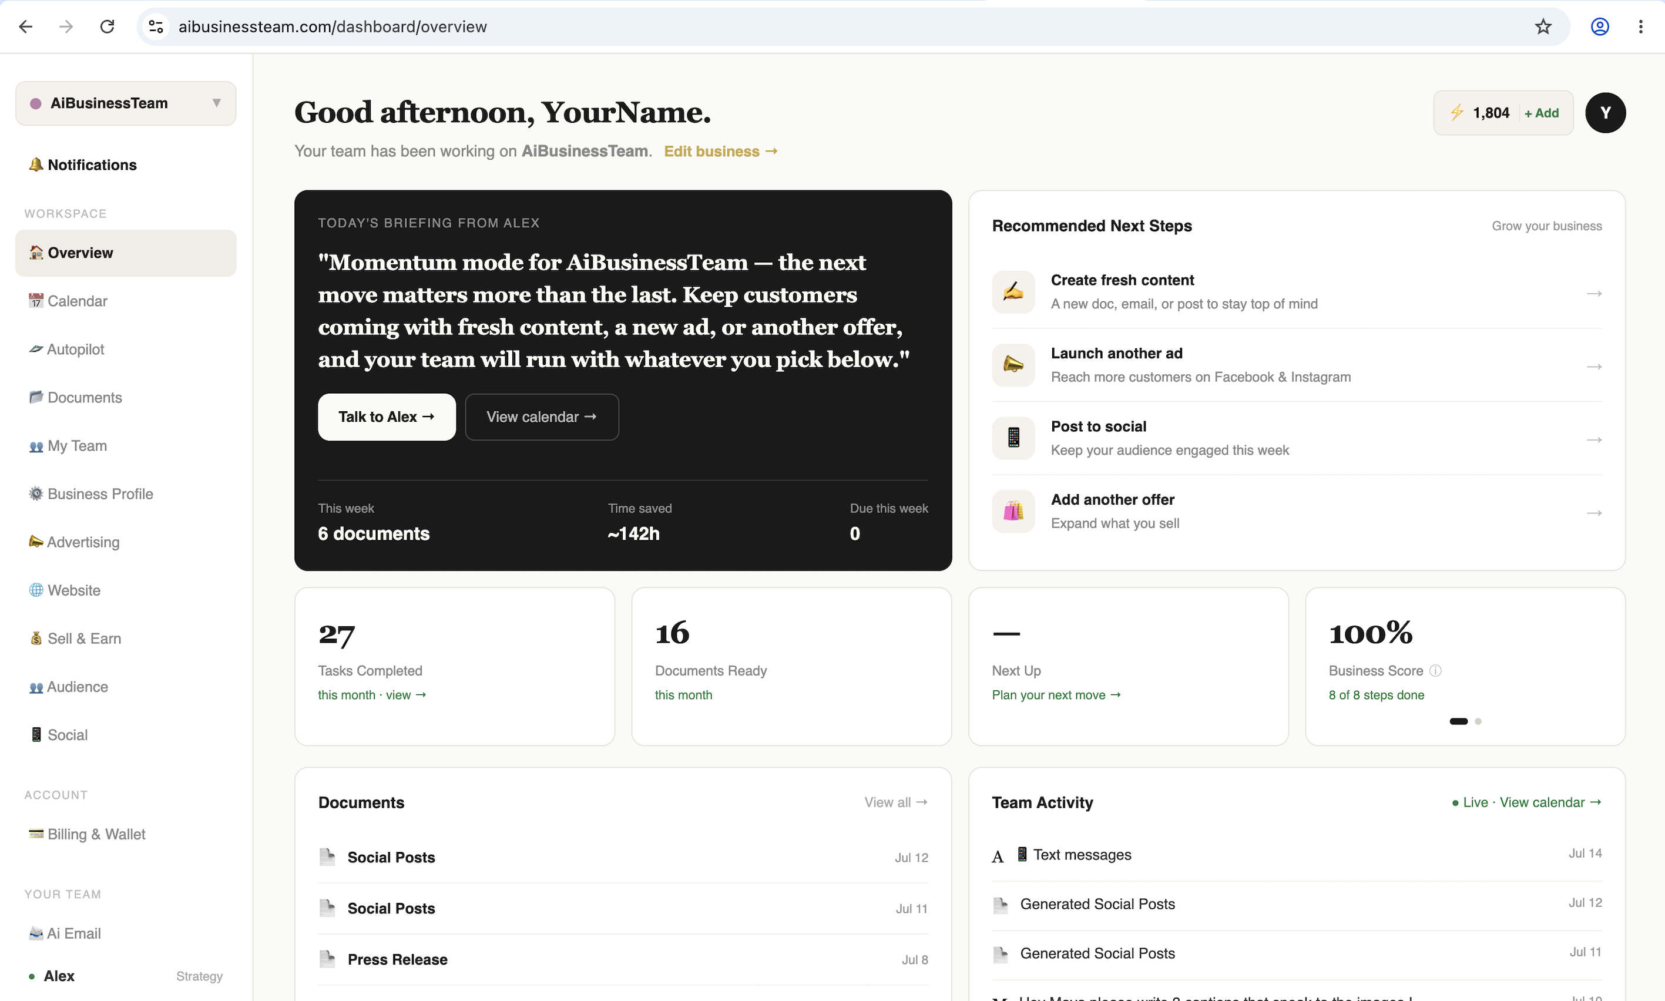Open the Social Posts document dated Jul 12
Viewport: 1665px width, 1001px height.
point(623,857)
